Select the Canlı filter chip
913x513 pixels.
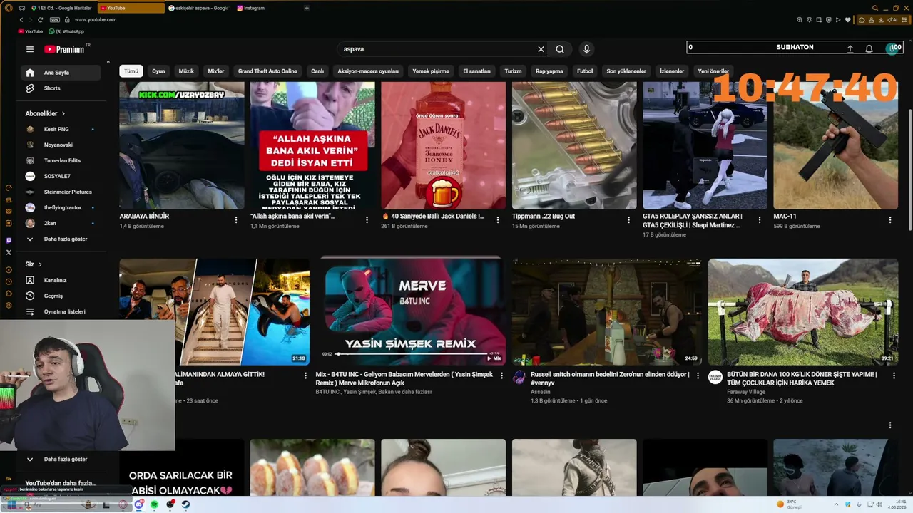click(x=317, y=71)
